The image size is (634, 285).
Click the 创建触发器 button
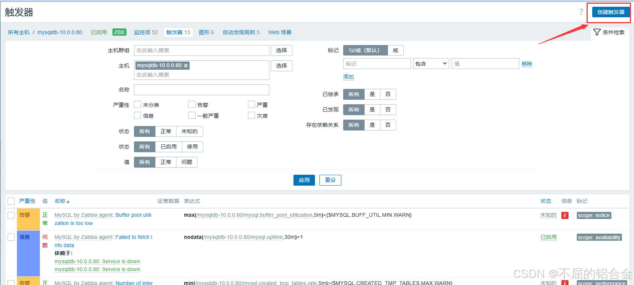click(x=611, y=12)
